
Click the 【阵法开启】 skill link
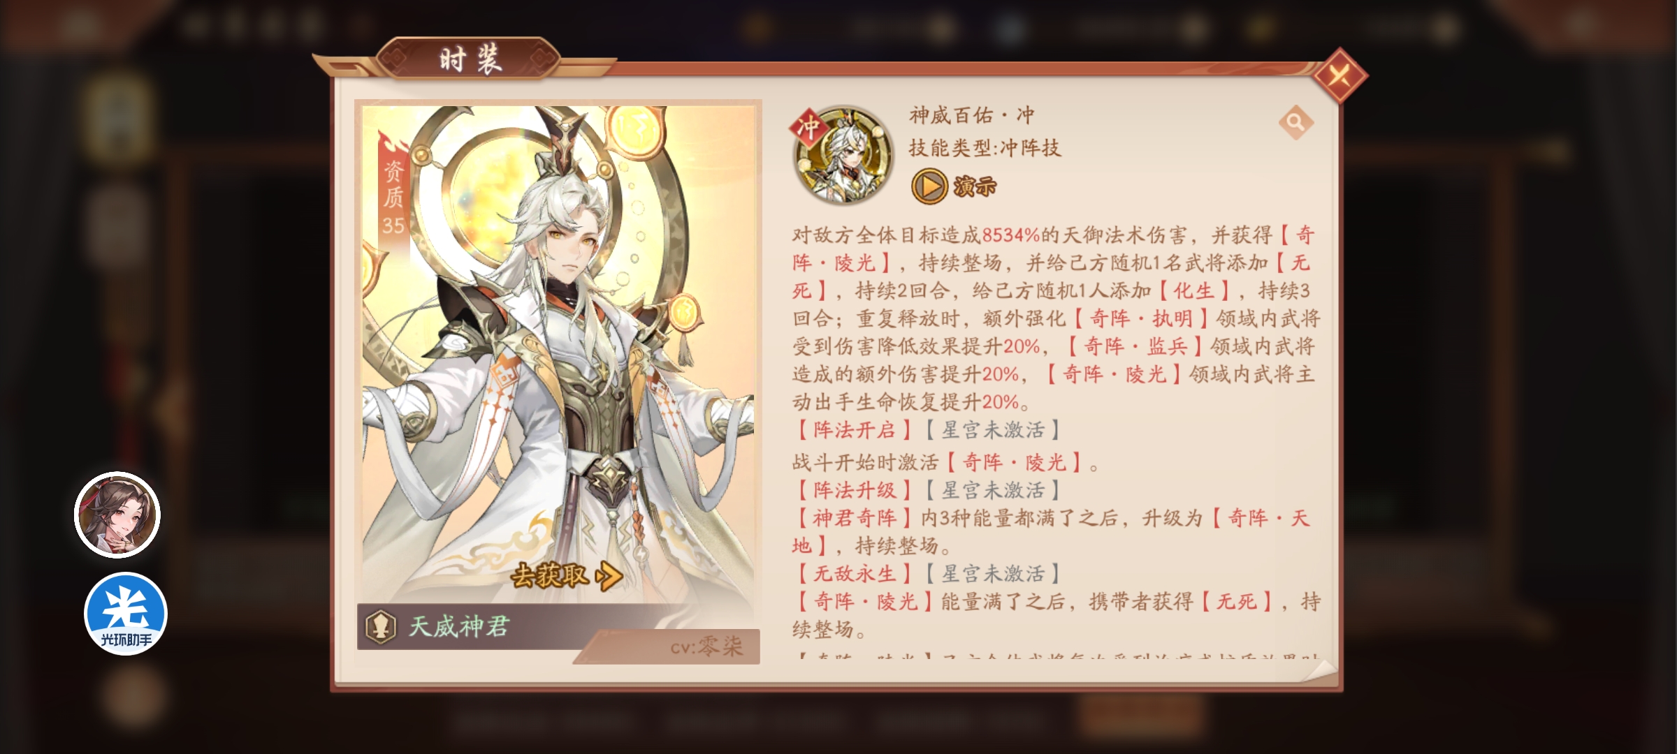pos(854,430)
